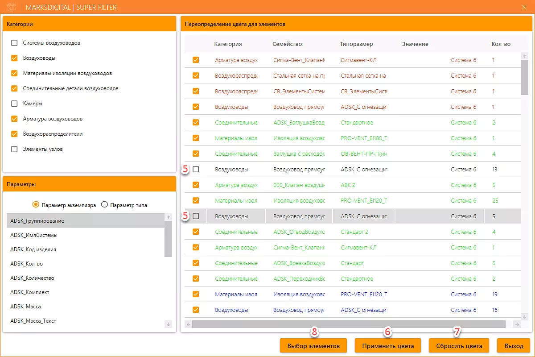Click the MarksDigital logo icon in title bar
535x357 pixels.
[x=12, y=7]
